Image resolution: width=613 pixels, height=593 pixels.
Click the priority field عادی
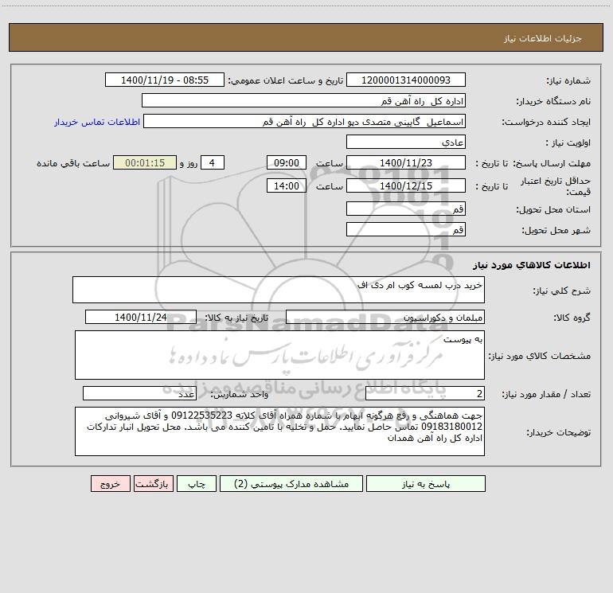click(406, 142)
